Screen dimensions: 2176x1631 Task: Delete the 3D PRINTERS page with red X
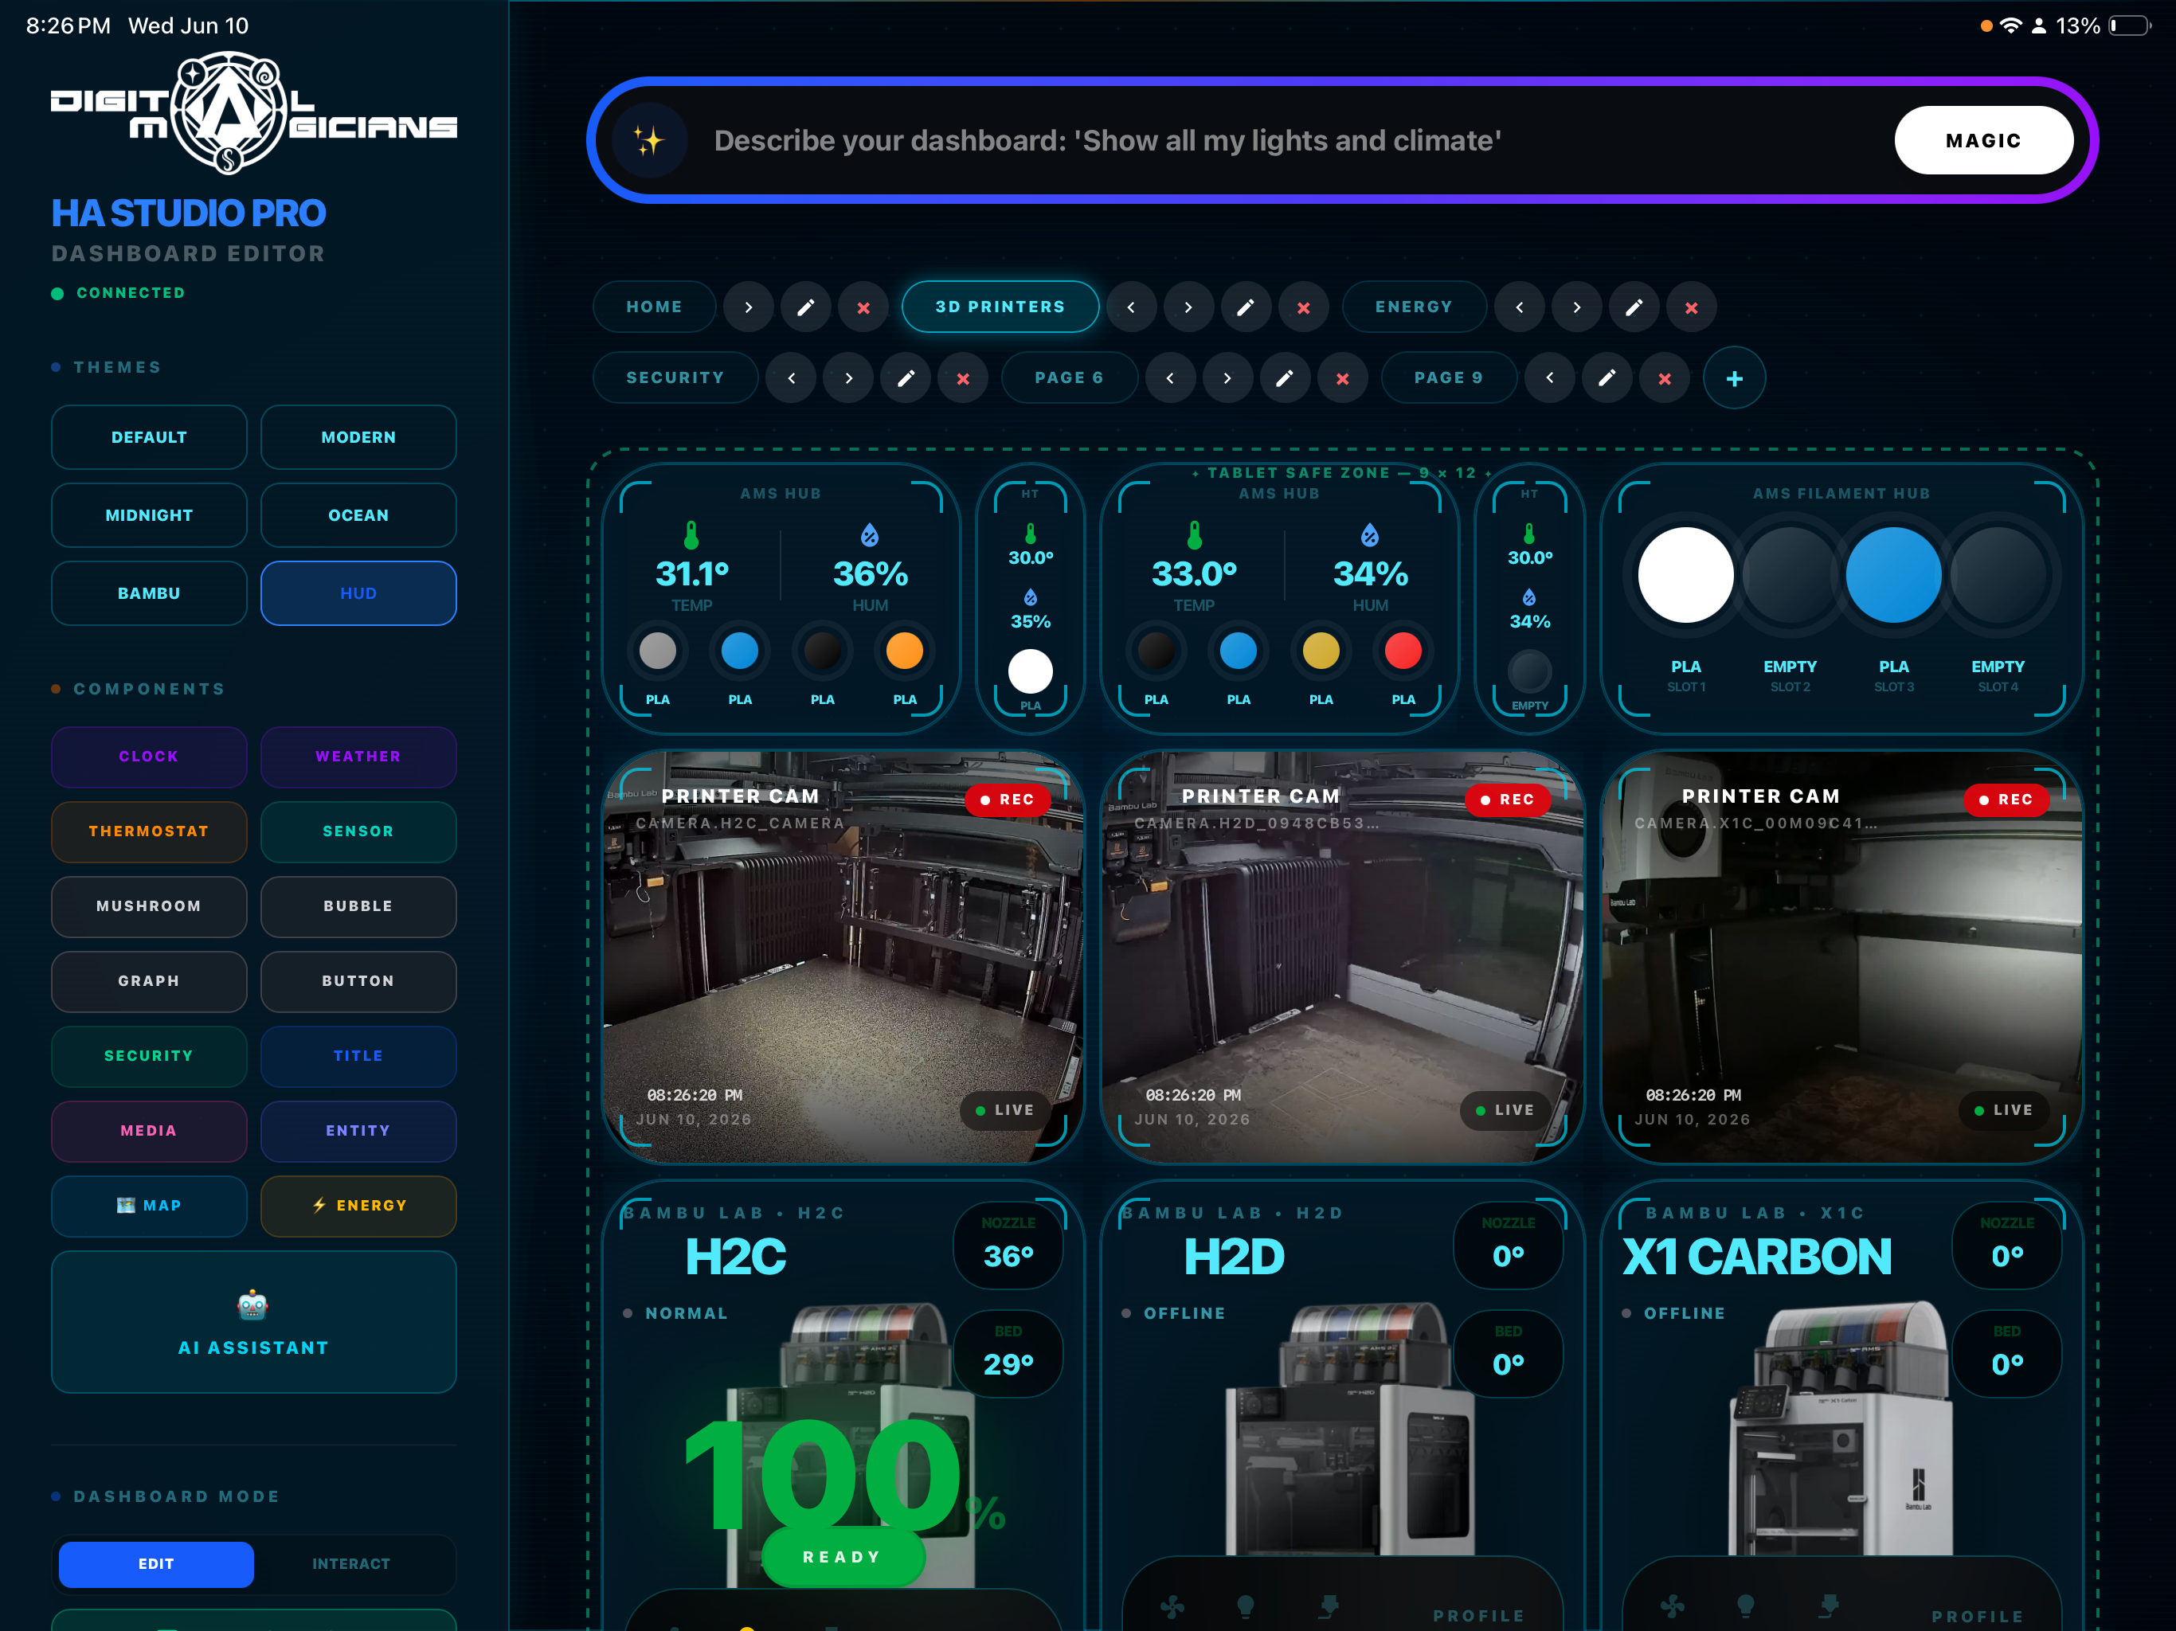coord(1303,308)
